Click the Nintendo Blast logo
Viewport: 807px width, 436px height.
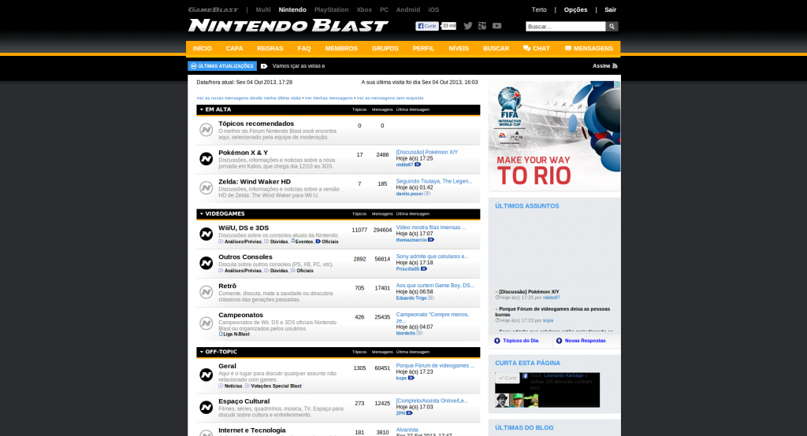(288, 25)
